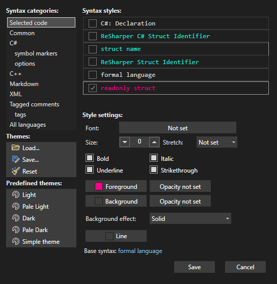
Task: Click the Cancel button
Action: (245, 267)
